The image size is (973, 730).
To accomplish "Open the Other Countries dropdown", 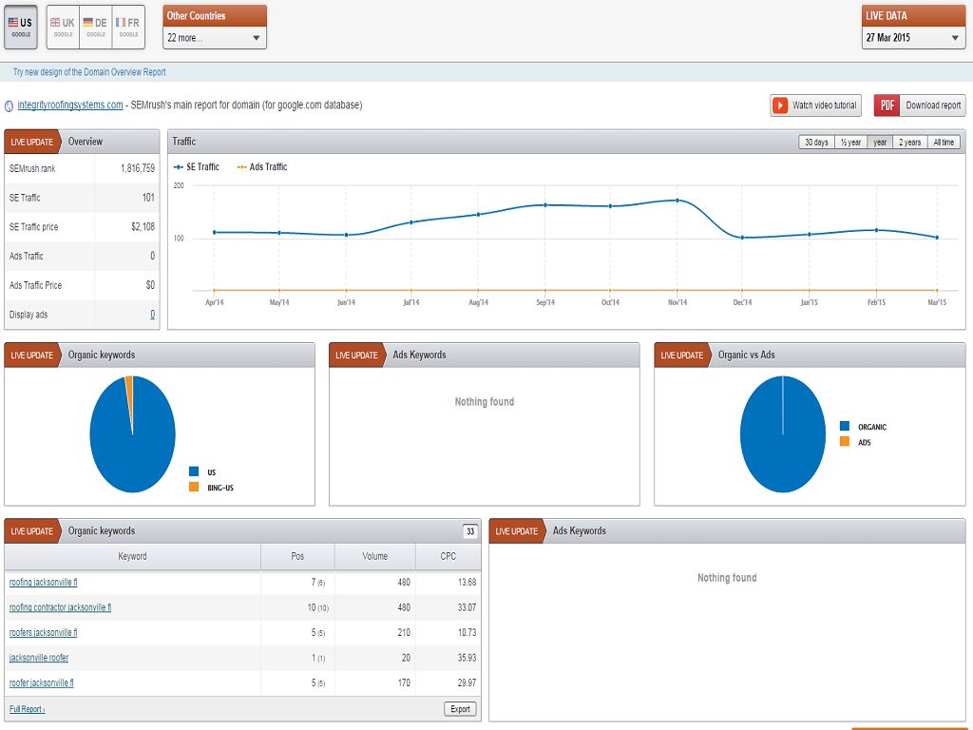I will click(215, 38).
